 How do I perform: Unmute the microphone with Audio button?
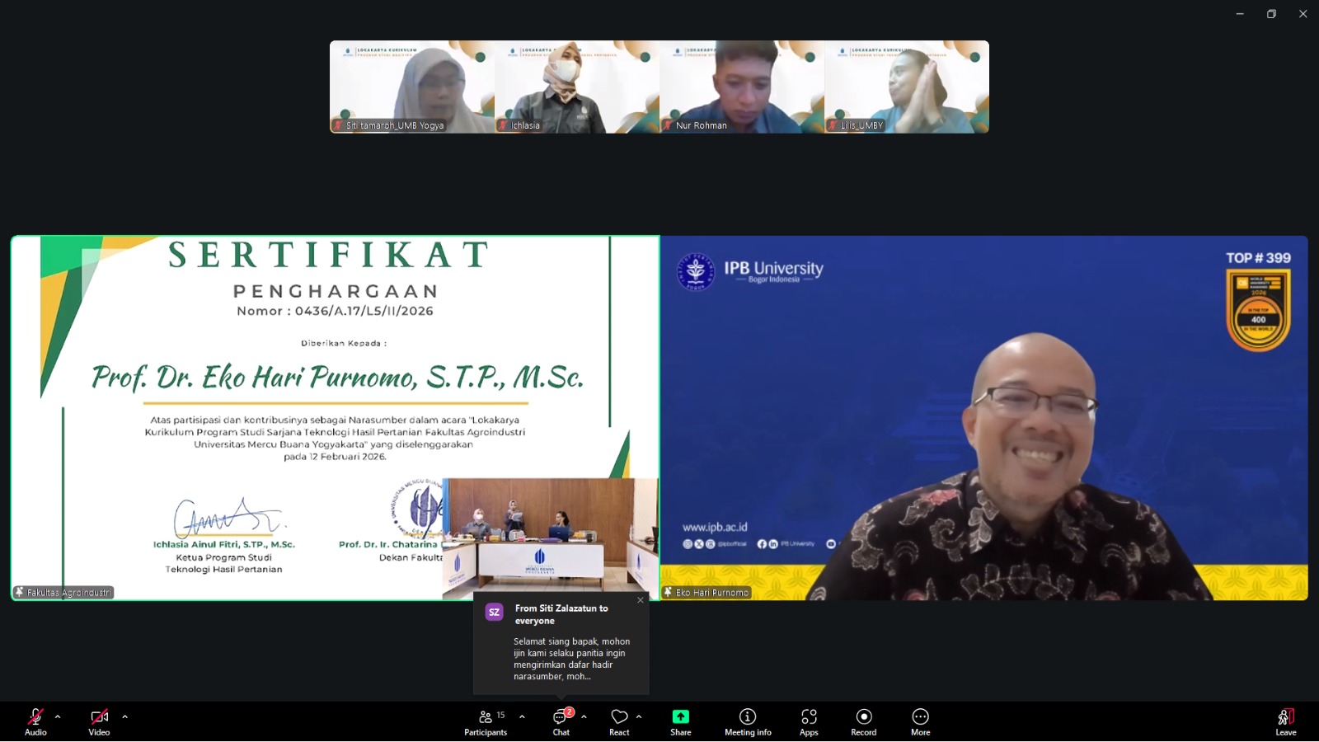[35, 721]
